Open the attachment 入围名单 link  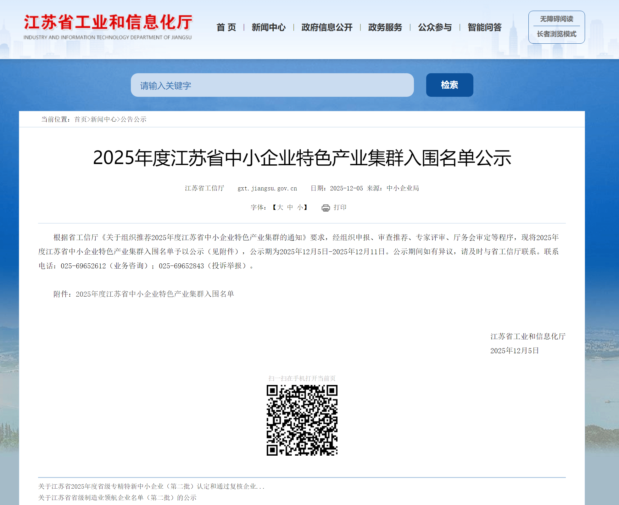155,294
